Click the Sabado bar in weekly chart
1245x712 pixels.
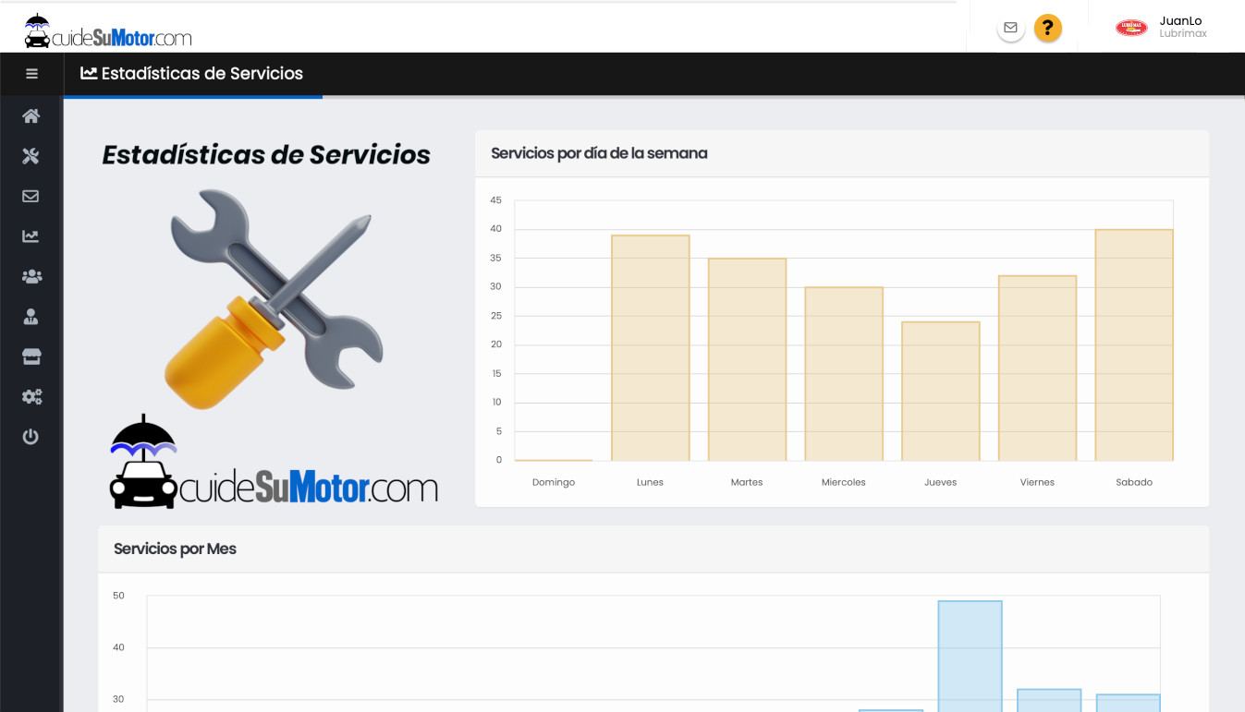tap(1133, 344)
